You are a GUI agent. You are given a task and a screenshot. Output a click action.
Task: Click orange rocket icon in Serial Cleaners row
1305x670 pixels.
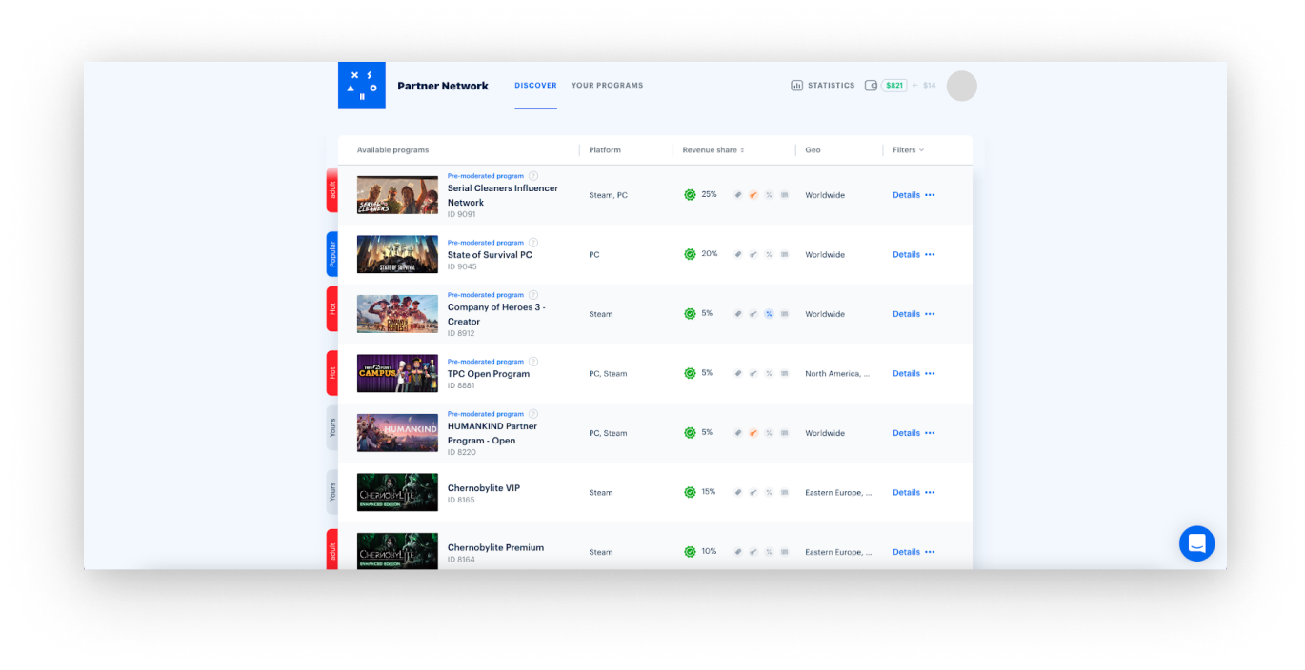pyautogui.click(x=753, y=195)
